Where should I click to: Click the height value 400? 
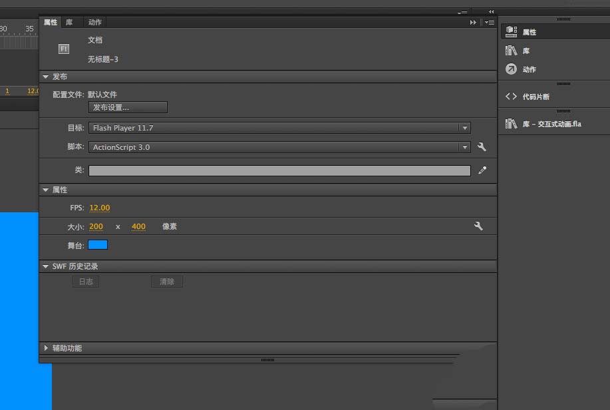click(138, 226)
